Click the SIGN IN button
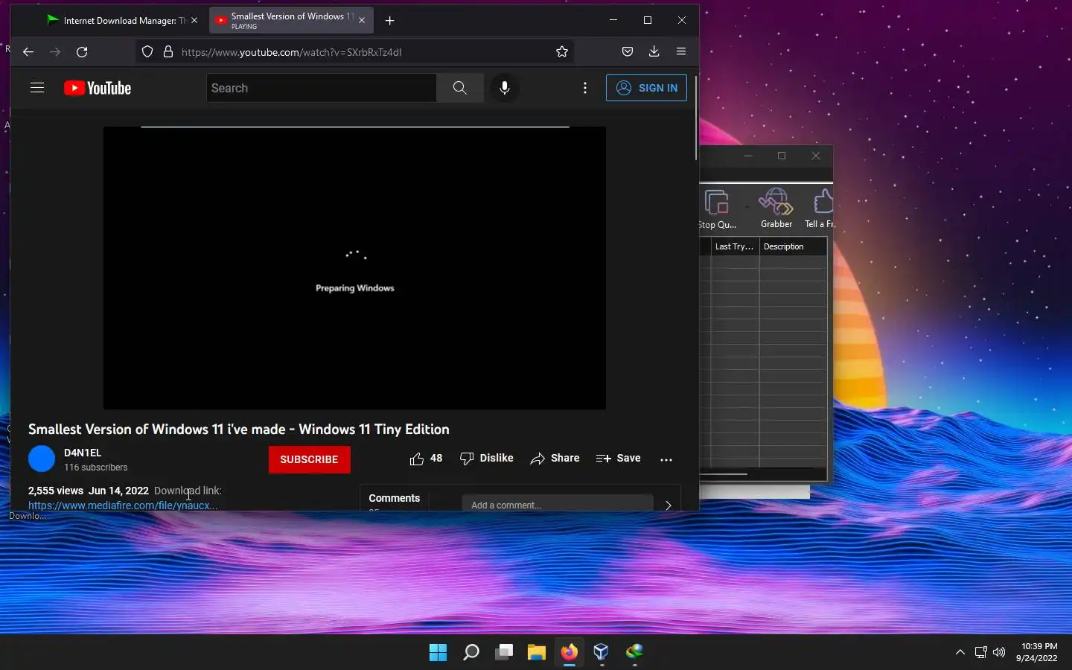 point(646,88)
